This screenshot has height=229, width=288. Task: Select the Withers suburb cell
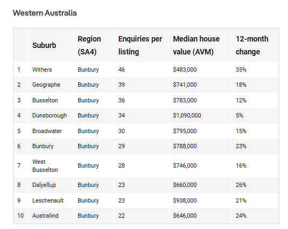pos(42,70)
